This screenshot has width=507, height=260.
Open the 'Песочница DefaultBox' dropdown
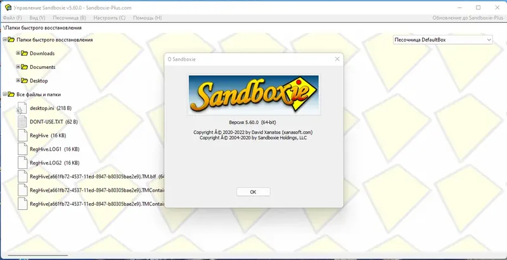[442, 40]
